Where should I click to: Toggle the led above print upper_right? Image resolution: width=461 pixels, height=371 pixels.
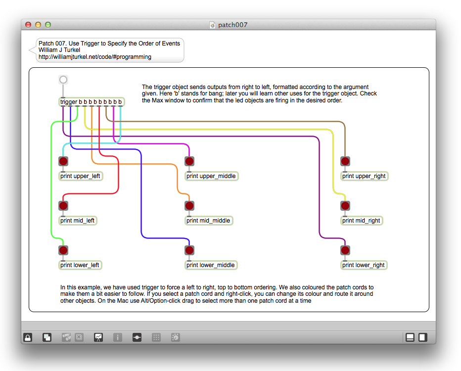(345, 161)
